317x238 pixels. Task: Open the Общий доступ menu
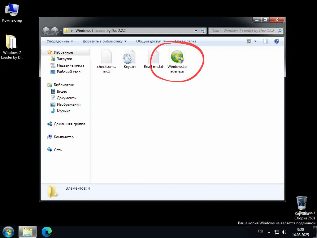pyautogui.click(x=151, y=41)
